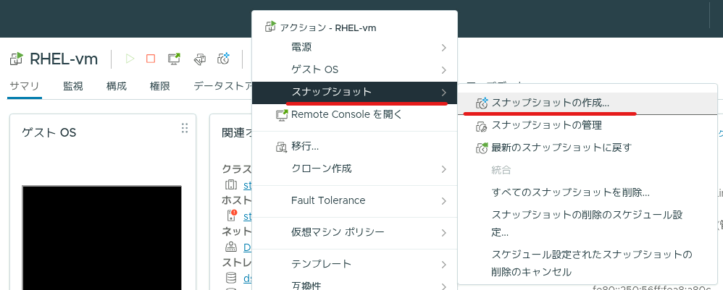
Task: Switch to the 構成 tab
Action: 116,86
